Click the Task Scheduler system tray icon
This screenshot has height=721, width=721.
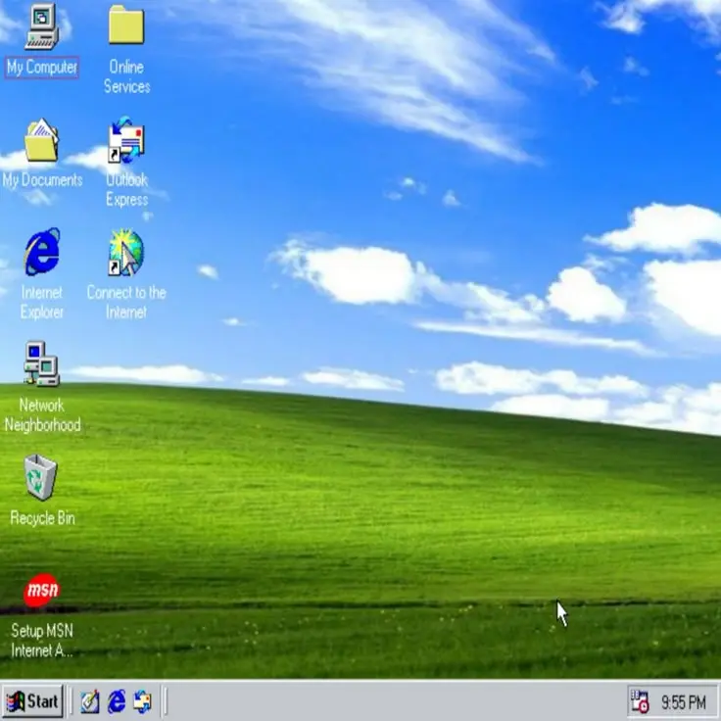point(640,701)
